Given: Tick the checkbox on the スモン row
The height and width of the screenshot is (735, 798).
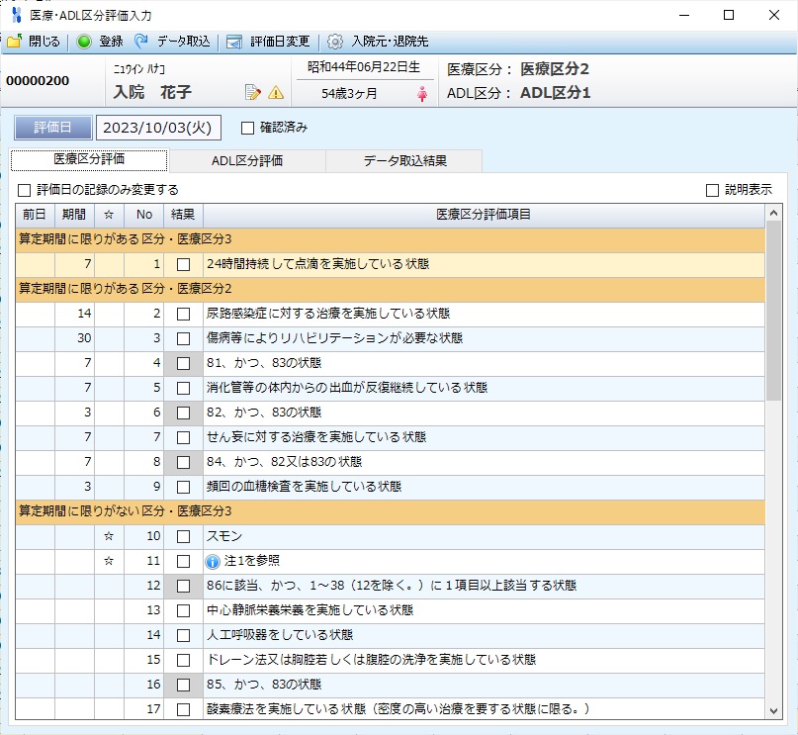Looking at the screenshot, I should (x=182, y=535).
